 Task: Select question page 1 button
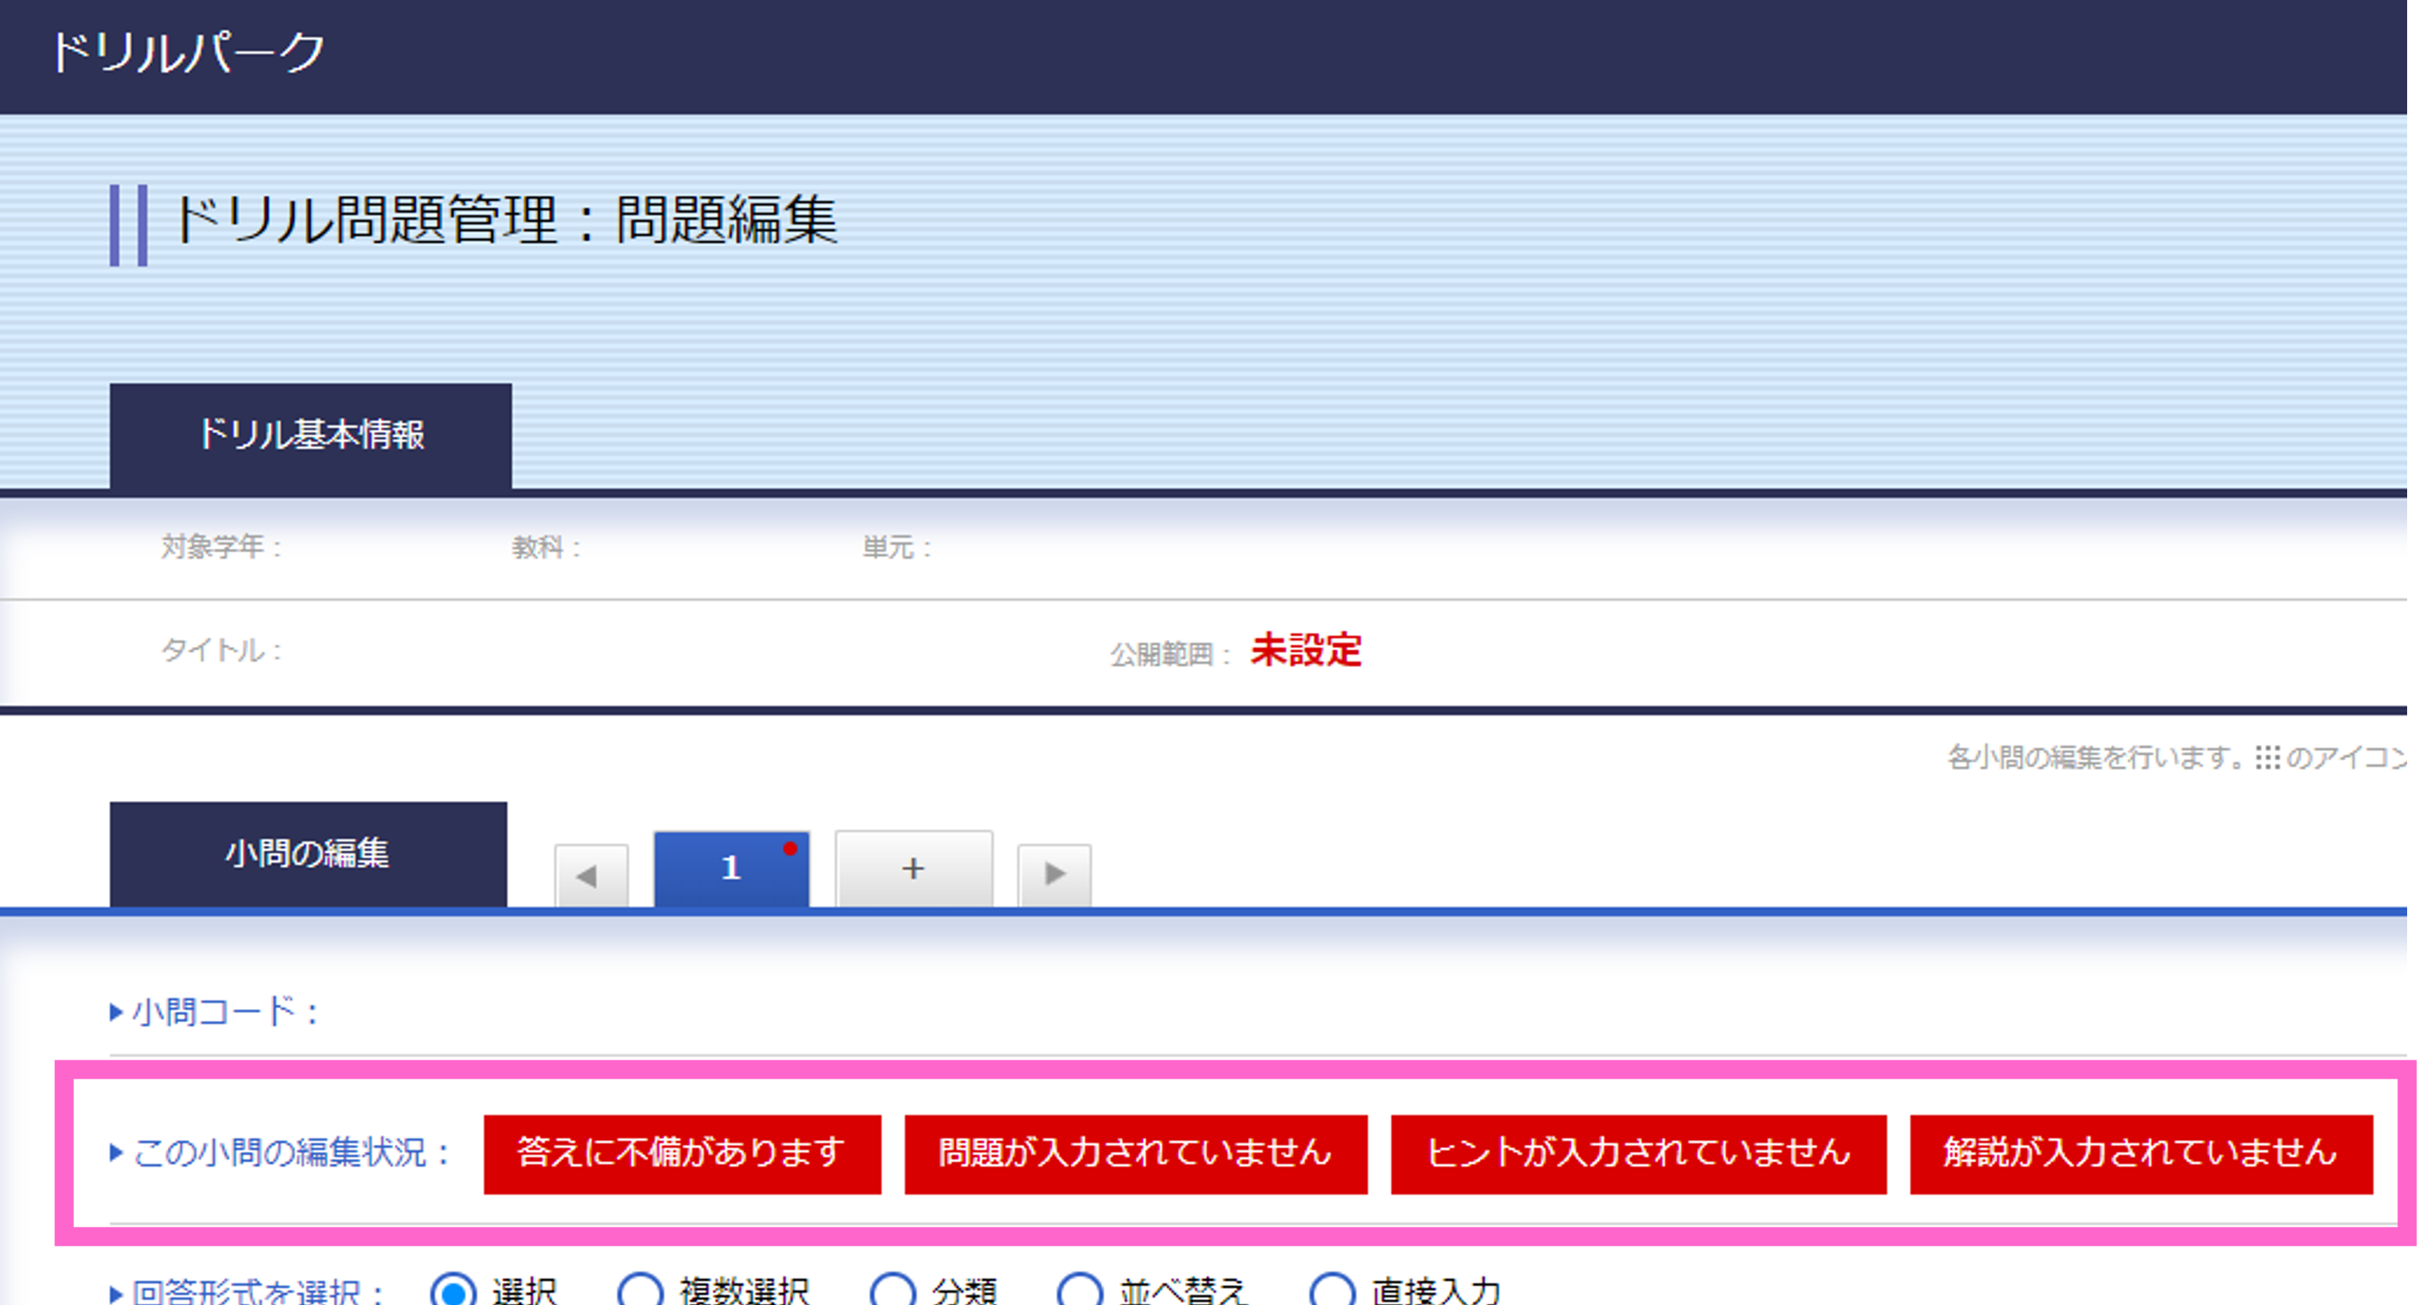[x=732, y=868]
